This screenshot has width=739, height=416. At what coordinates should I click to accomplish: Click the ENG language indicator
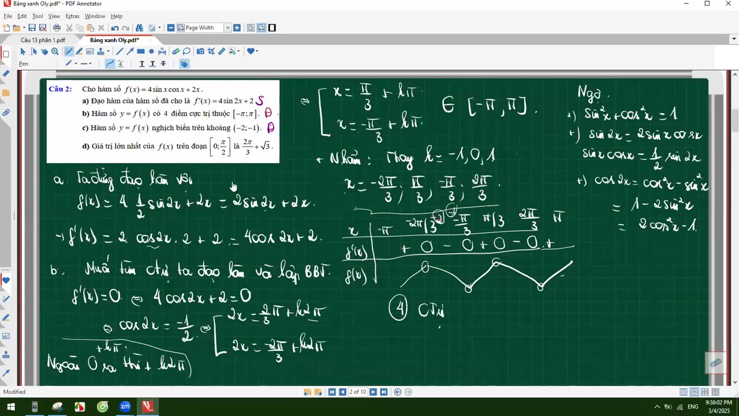693,407
